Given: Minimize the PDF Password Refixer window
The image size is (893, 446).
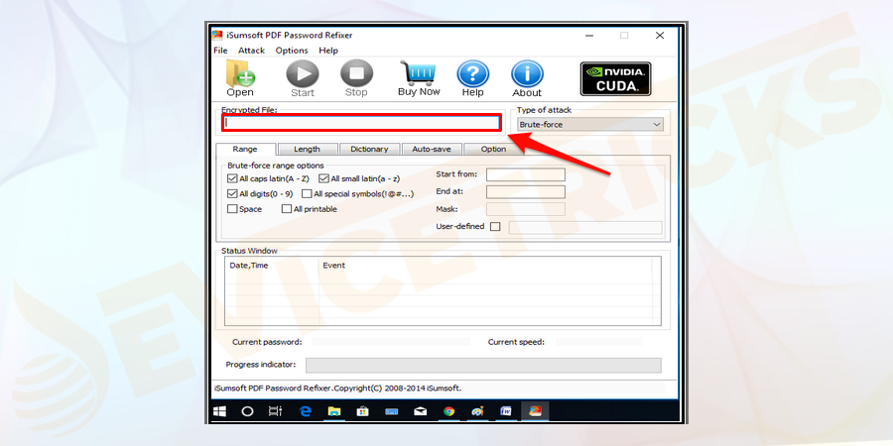Looking at the screenshot, I should click(x=589, y=36).
